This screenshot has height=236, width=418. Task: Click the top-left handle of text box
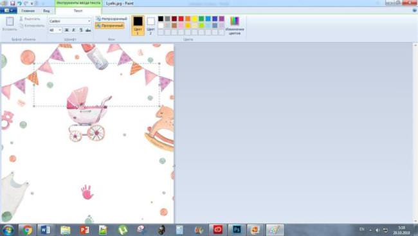point(34,64)
